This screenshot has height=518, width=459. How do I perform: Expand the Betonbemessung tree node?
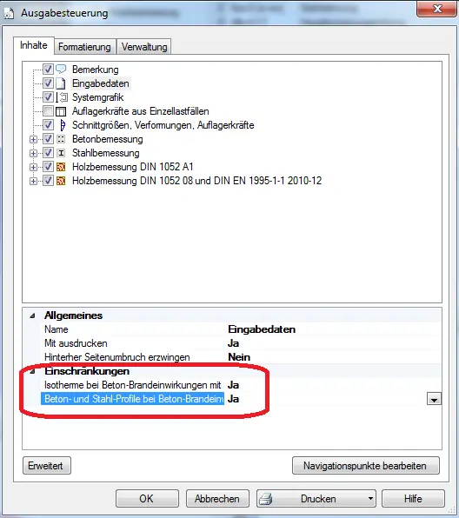click(x=33, y=139)
